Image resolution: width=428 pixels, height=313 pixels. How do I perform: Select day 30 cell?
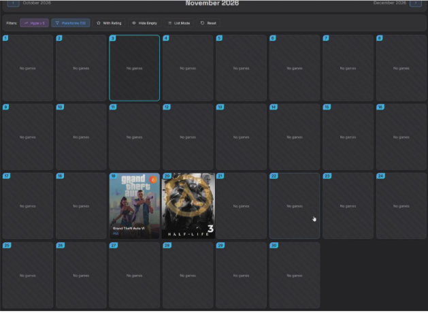pyautogui.click(x=295, y=276)
